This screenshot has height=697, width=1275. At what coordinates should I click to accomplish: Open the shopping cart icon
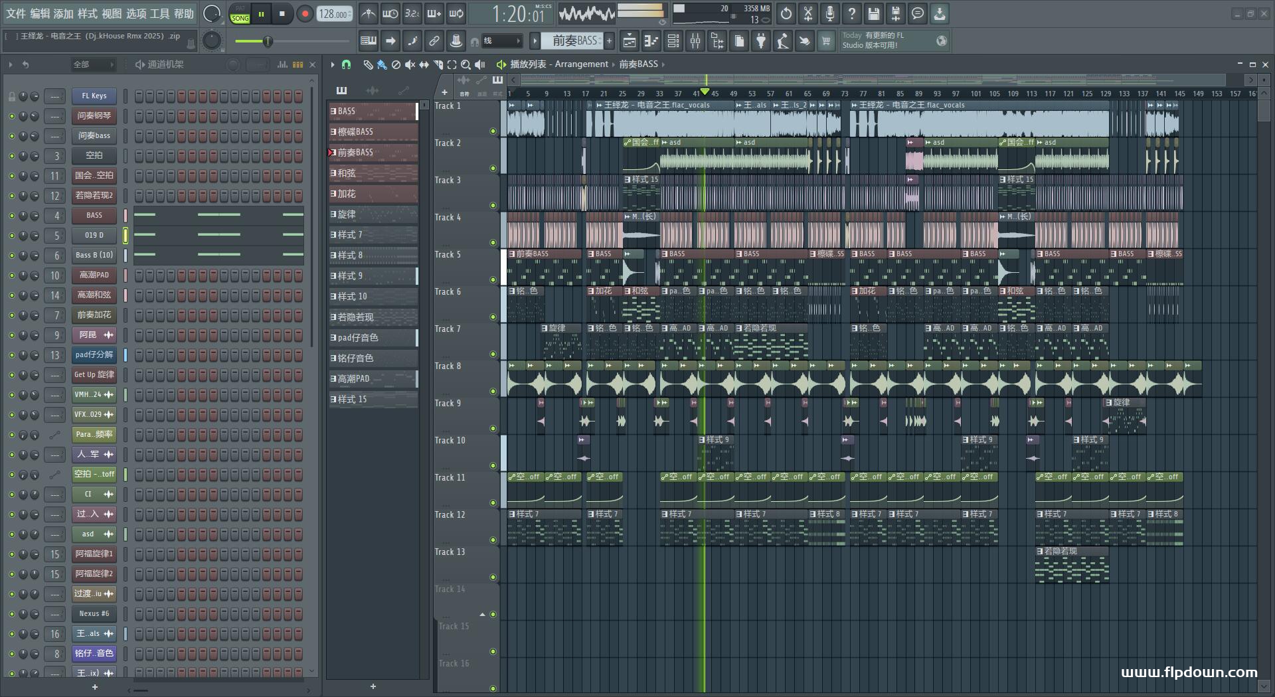tap(826, 41)
